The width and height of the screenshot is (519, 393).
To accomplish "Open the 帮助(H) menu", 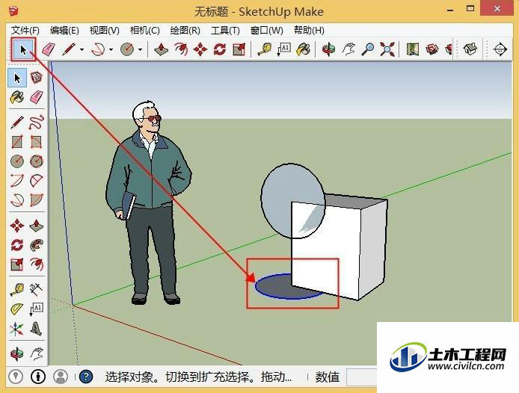I will (x=309, y=31).
